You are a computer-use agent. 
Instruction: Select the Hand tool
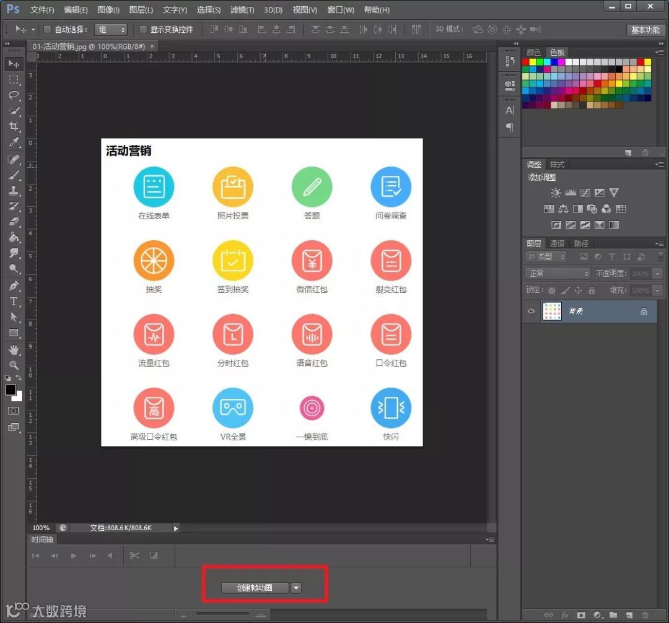[14, 350]
